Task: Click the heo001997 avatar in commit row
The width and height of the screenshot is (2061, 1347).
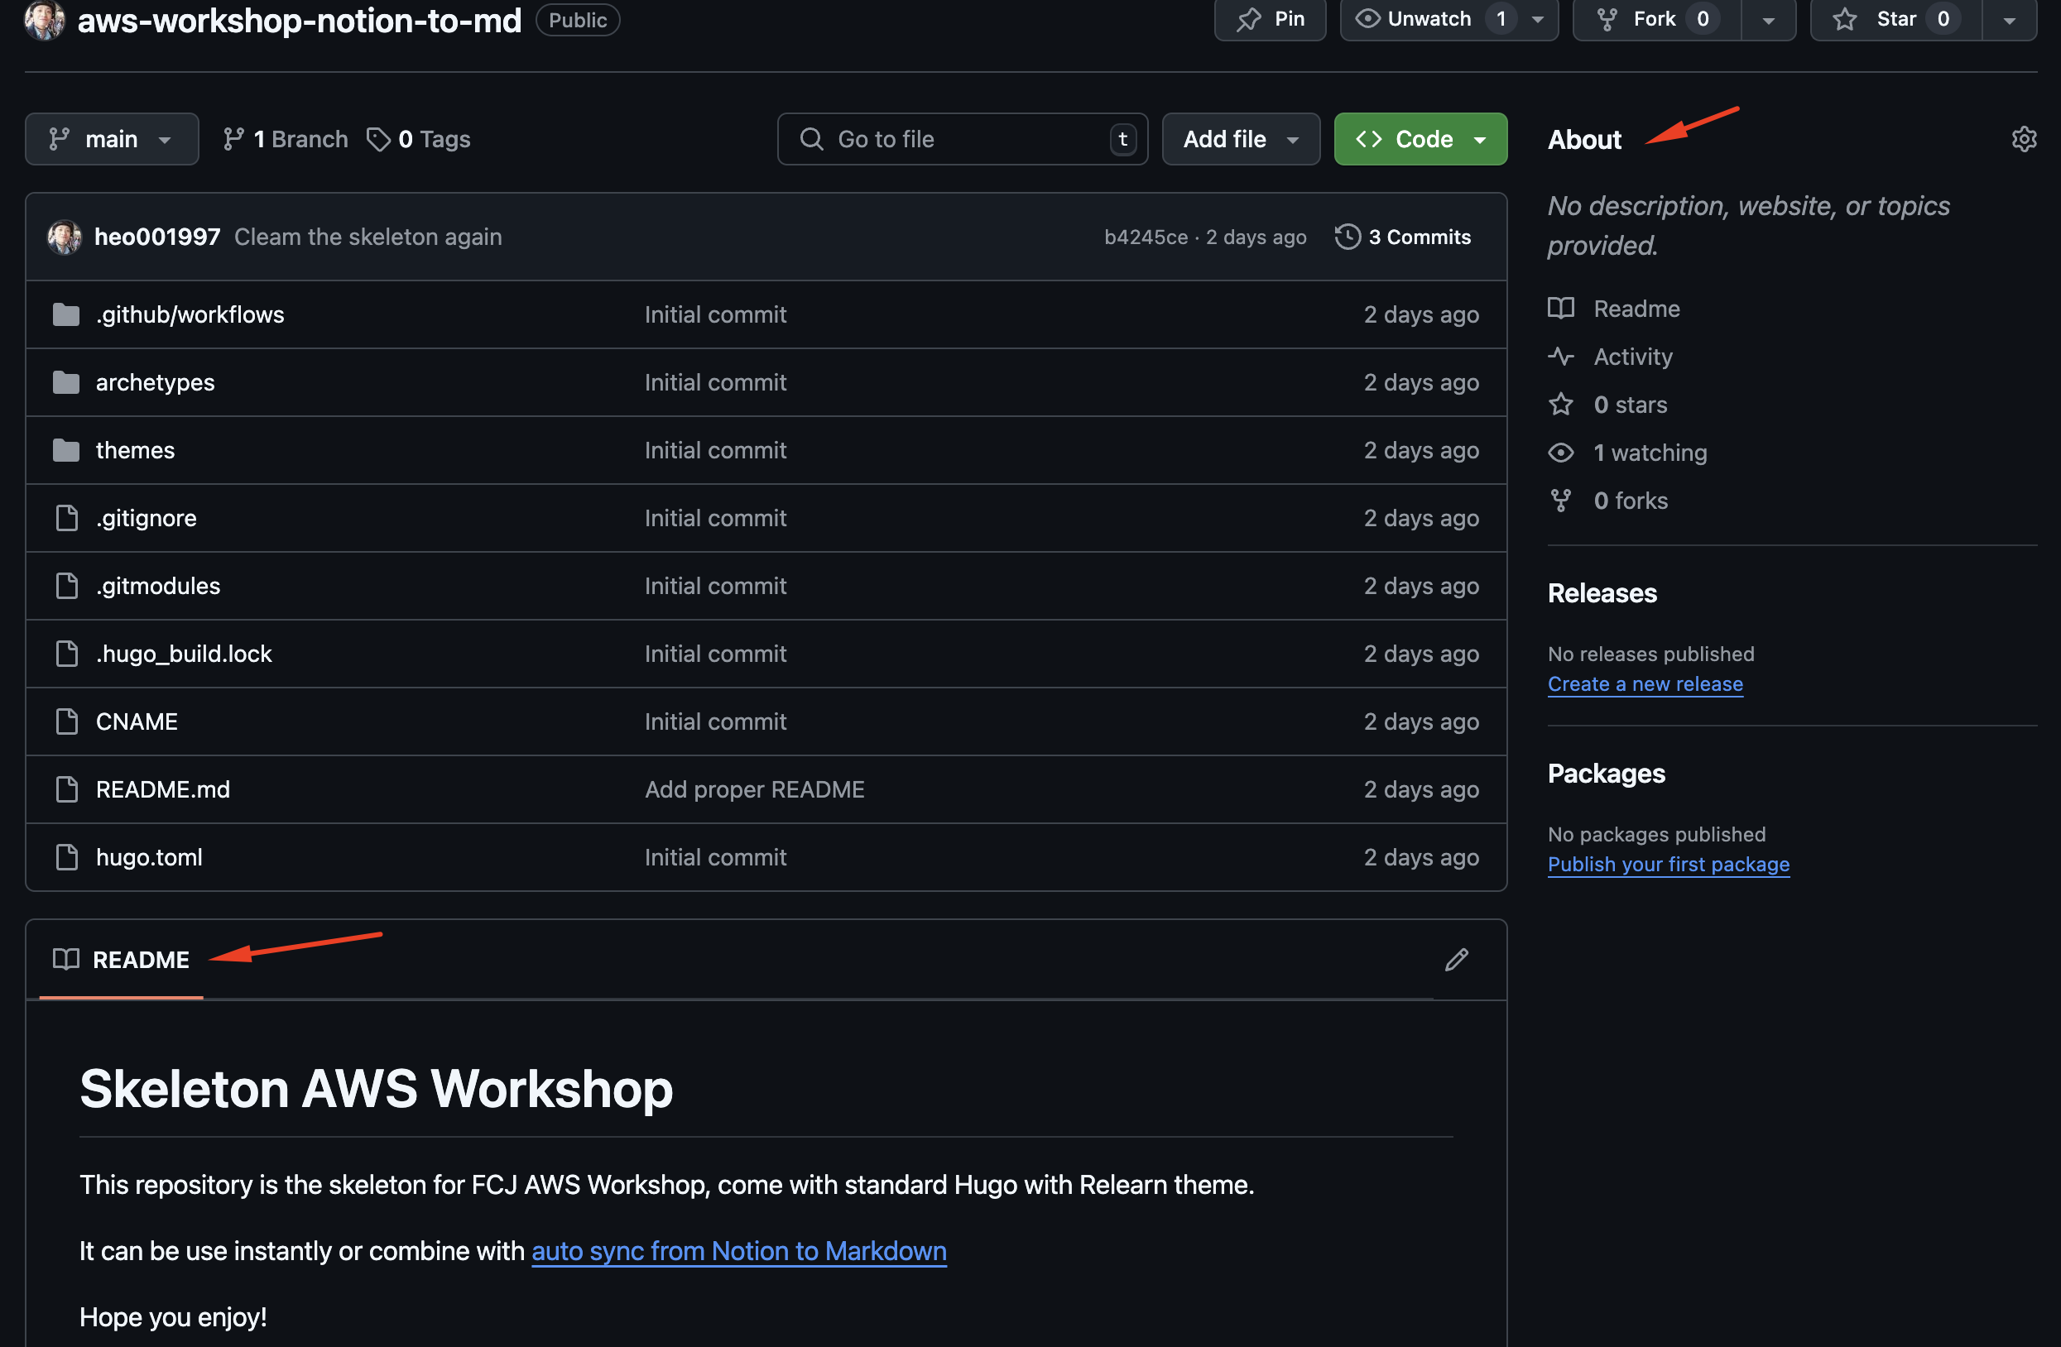Action: 64,237
